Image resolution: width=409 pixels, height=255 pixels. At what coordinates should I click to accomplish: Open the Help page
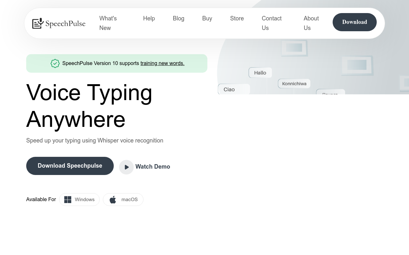click(x=149, y=18)
